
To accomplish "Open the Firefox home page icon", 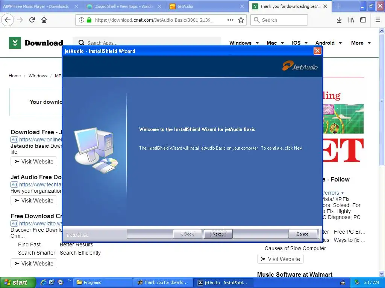I will (x=44, y=20).
